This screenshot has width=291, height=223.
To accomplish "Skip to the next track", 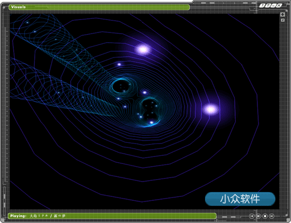I will pos(272,216).
